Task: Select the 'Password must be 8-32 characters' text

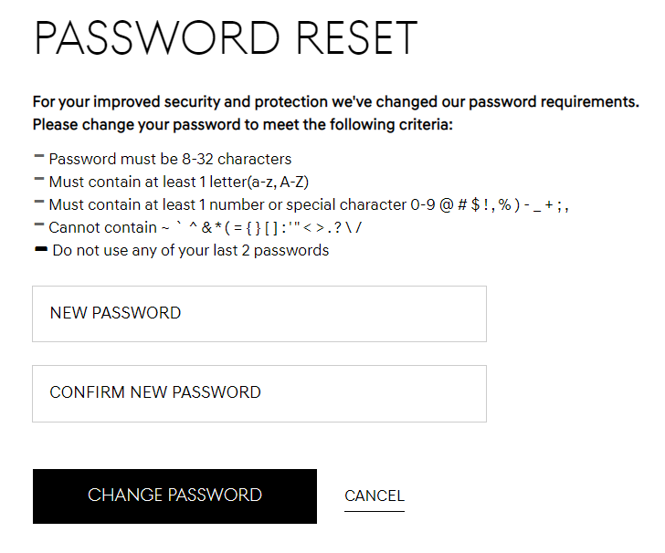Action: coord(170,159)
